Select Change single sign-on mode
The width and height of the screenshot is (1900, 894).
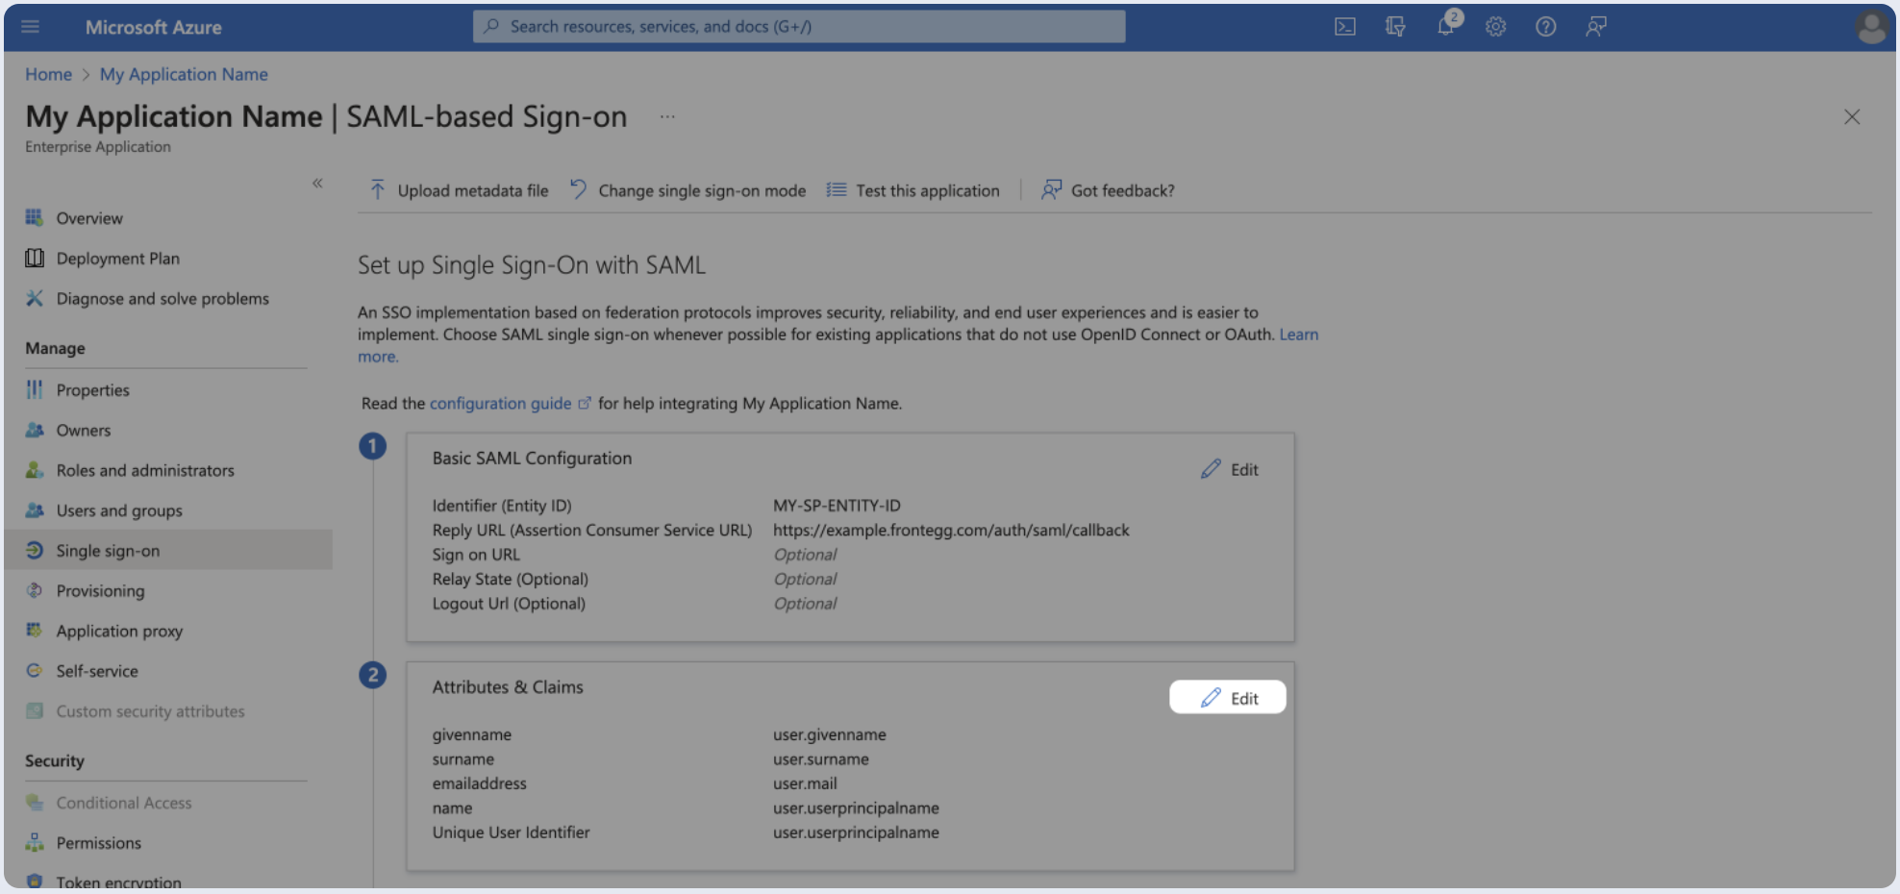tap(688, 190)
